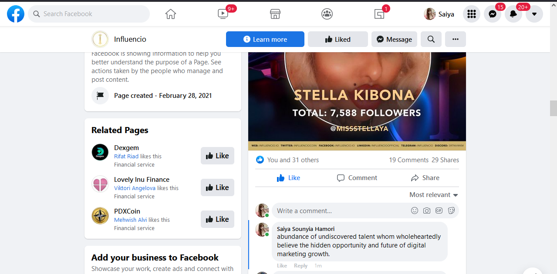The width and height of the screenshot is (557, 274).
Task: Expand the Most relevant comment sorting
Action: (433, 195)
